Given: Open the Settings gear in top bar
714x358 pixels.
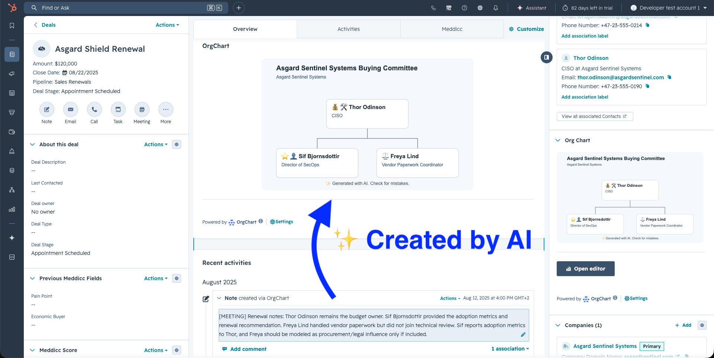Looking at the screenshot, I should pyautogui.click(x=480, y=8).
